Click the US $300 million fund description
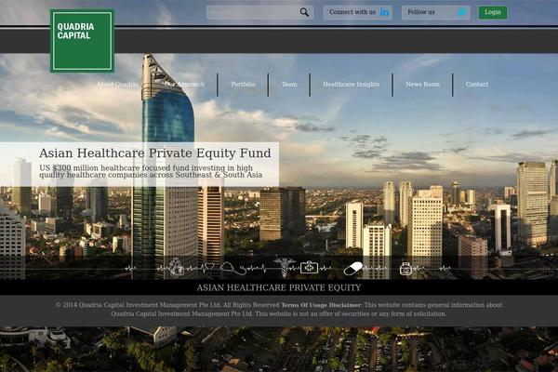The image size is (558, 372). 151,171
